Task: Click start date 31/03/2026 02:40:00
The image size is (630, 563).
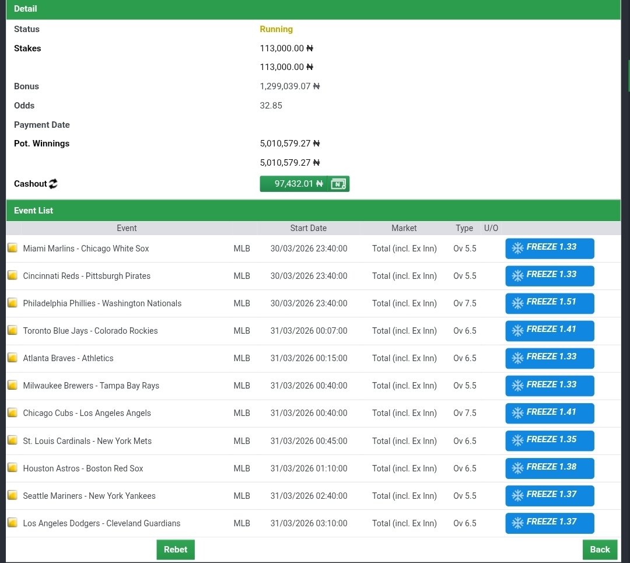Action: pos(309,495)
